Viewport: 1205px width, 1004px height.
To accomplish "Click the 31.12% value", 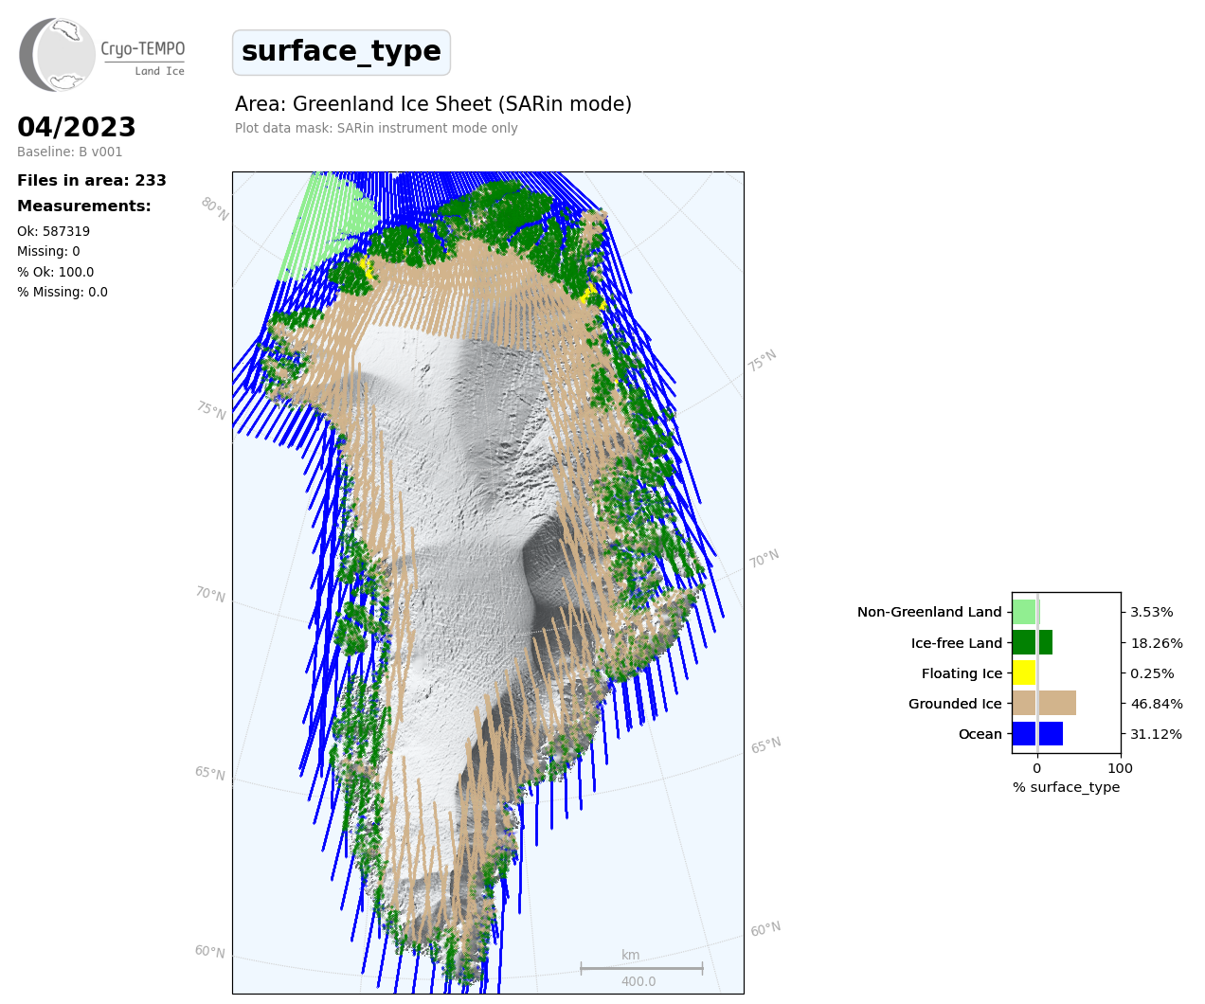I will click(1157, 734).
